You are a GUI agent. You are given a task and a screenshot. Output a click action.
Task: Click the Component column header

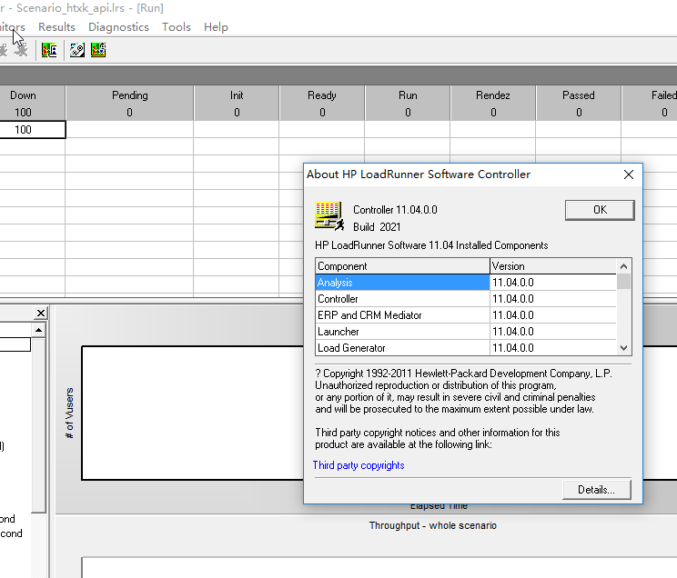[x=402, y=266]
